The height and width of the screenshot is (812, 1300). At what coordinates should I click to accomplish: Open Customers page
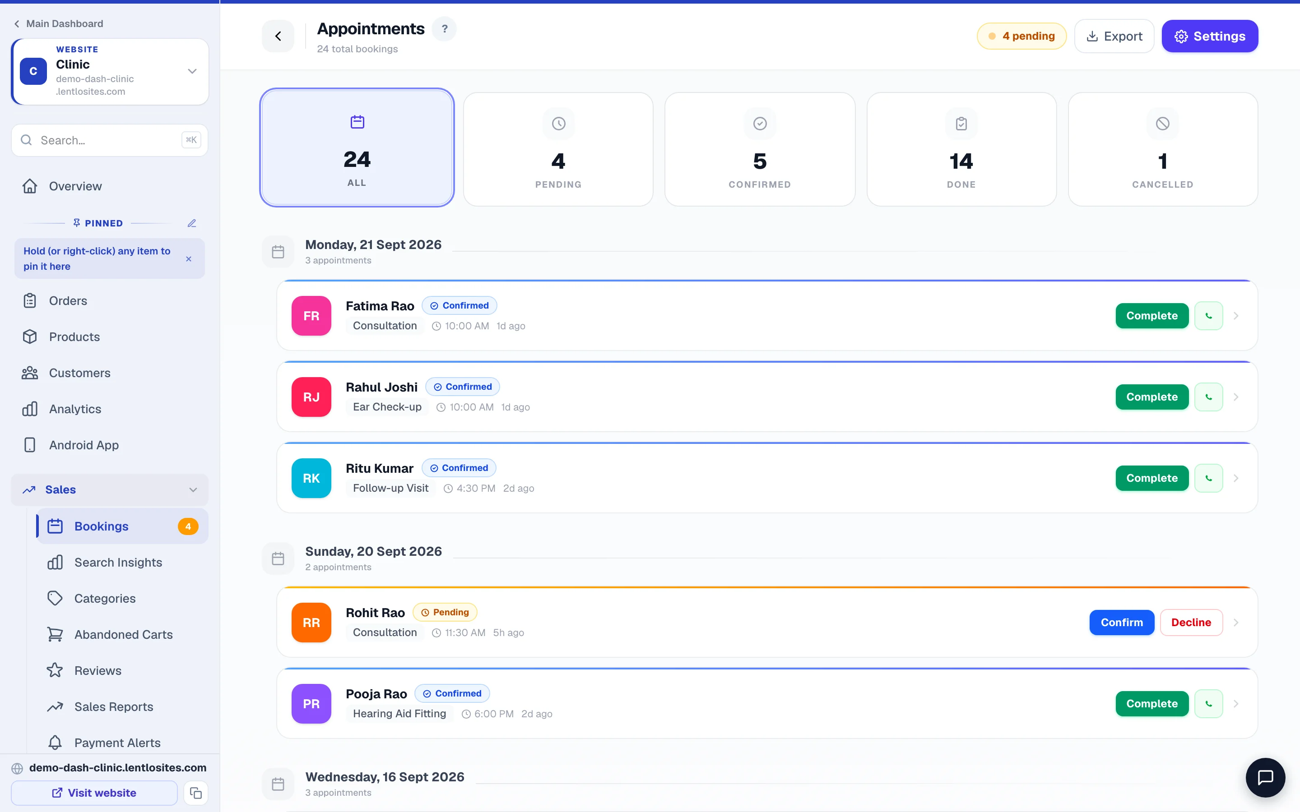pyautogui.click(x=110, y=373)
